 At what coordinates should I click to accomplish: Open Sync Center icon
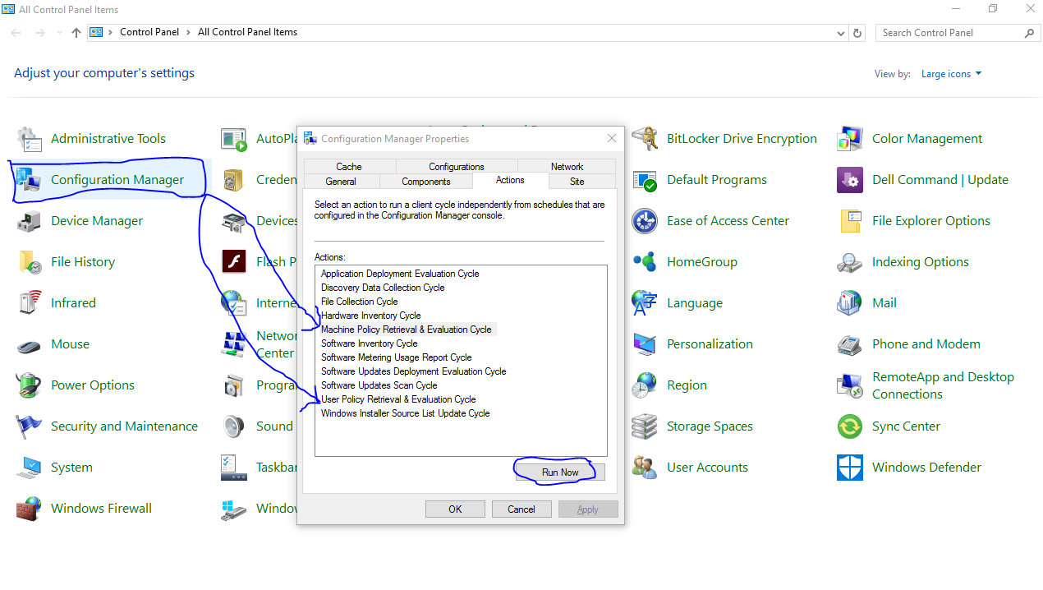point(850,426)
